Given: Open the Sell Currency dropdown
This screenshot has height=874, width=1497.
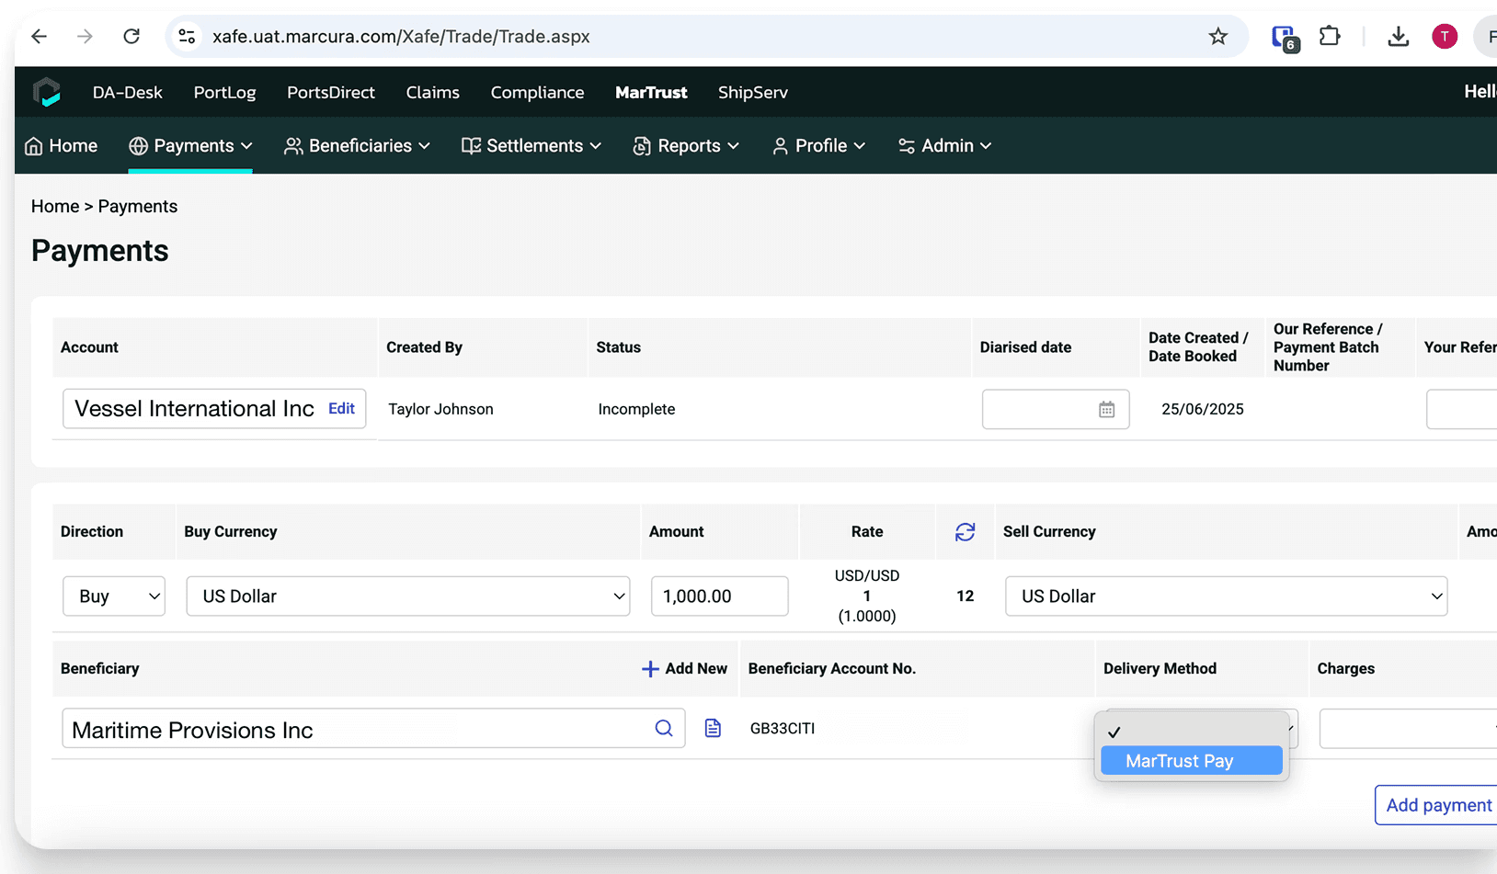Looking at the screenshot, I should [1227, 596].
